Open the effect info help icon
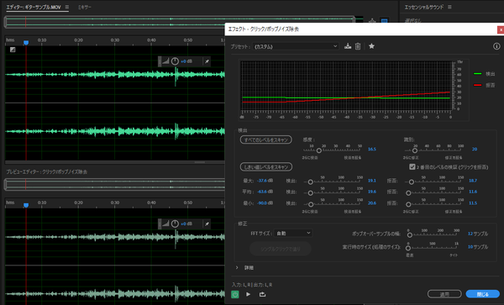The height and width of the screenshot is (305, 504). [496, 46]
